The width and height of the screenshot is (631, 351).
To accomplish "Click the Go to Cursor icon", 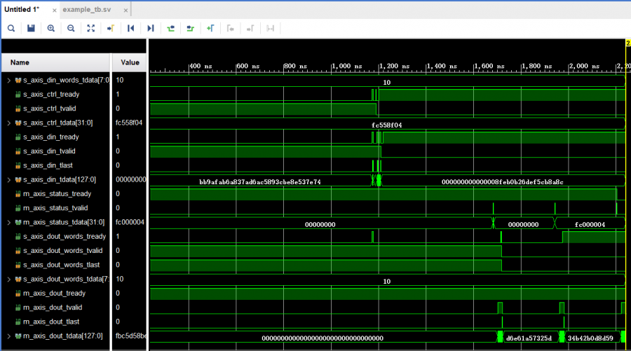I will [x=110, y=28].
